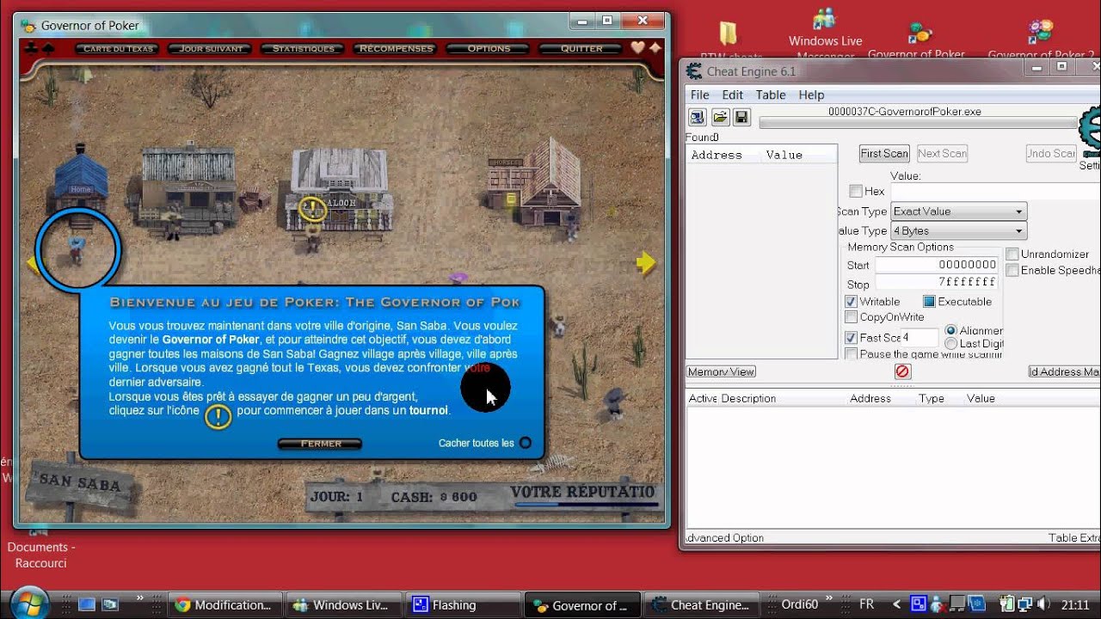Click the Add Address Manually button
This screenshot has height=619, width=1101.
pyautogui.click(x=1065, y=372)
